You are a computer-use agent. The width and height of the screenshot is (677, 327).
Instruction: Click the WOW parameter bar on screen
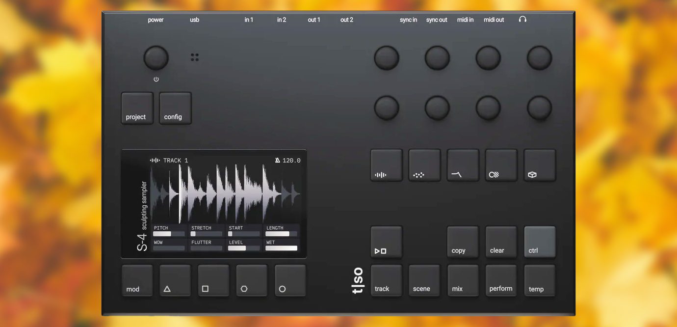click(x=169, y=248)
